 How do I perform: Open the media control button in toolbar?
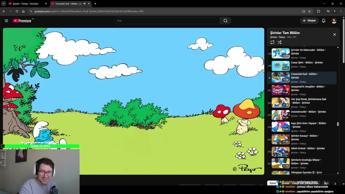tap(328, 11)
